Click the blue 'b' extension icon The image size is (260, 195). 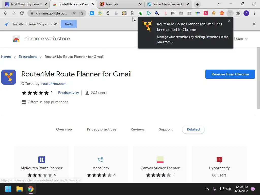click(x=92, y=13)
